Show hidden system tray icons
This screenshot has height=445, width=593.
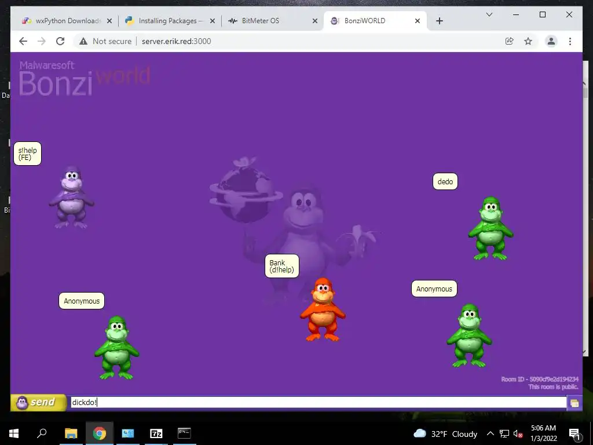pos(490,433)
